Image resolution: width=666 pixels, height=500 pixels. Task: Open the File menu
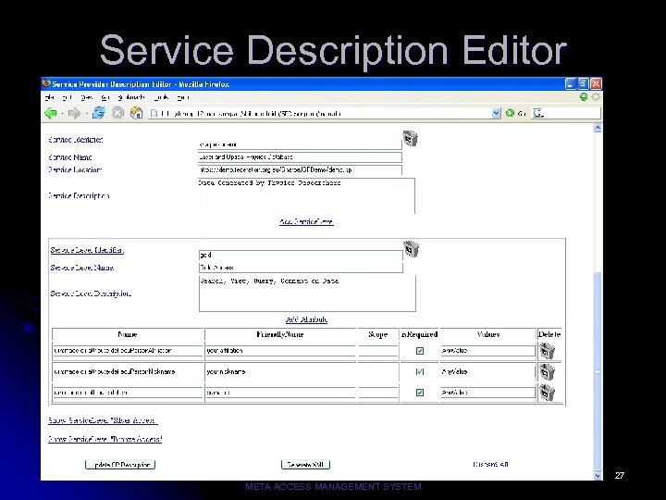pyautogui.click(x=49, y=97)
